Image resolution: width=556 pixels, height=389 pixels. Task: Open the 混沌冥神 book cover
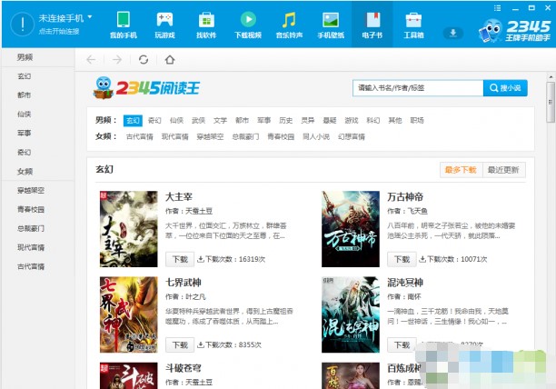point(351,314)
